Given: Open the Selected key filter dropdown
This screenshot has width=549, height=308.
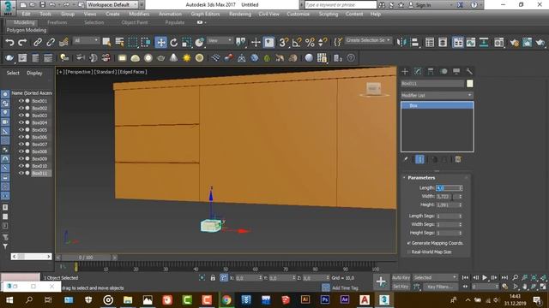Looking at the screenshot, I should [435, 277].
